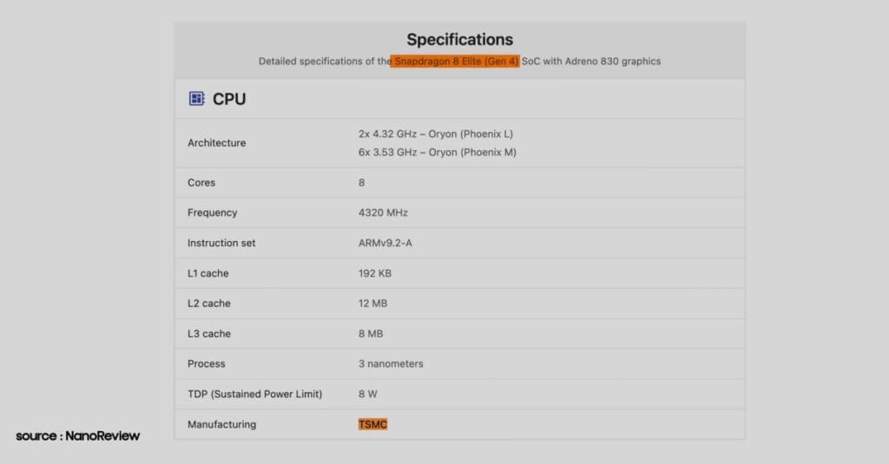
Task: Click the L2 cache value 12 MB
Action: pyautogui.click(x=372, y=304)
